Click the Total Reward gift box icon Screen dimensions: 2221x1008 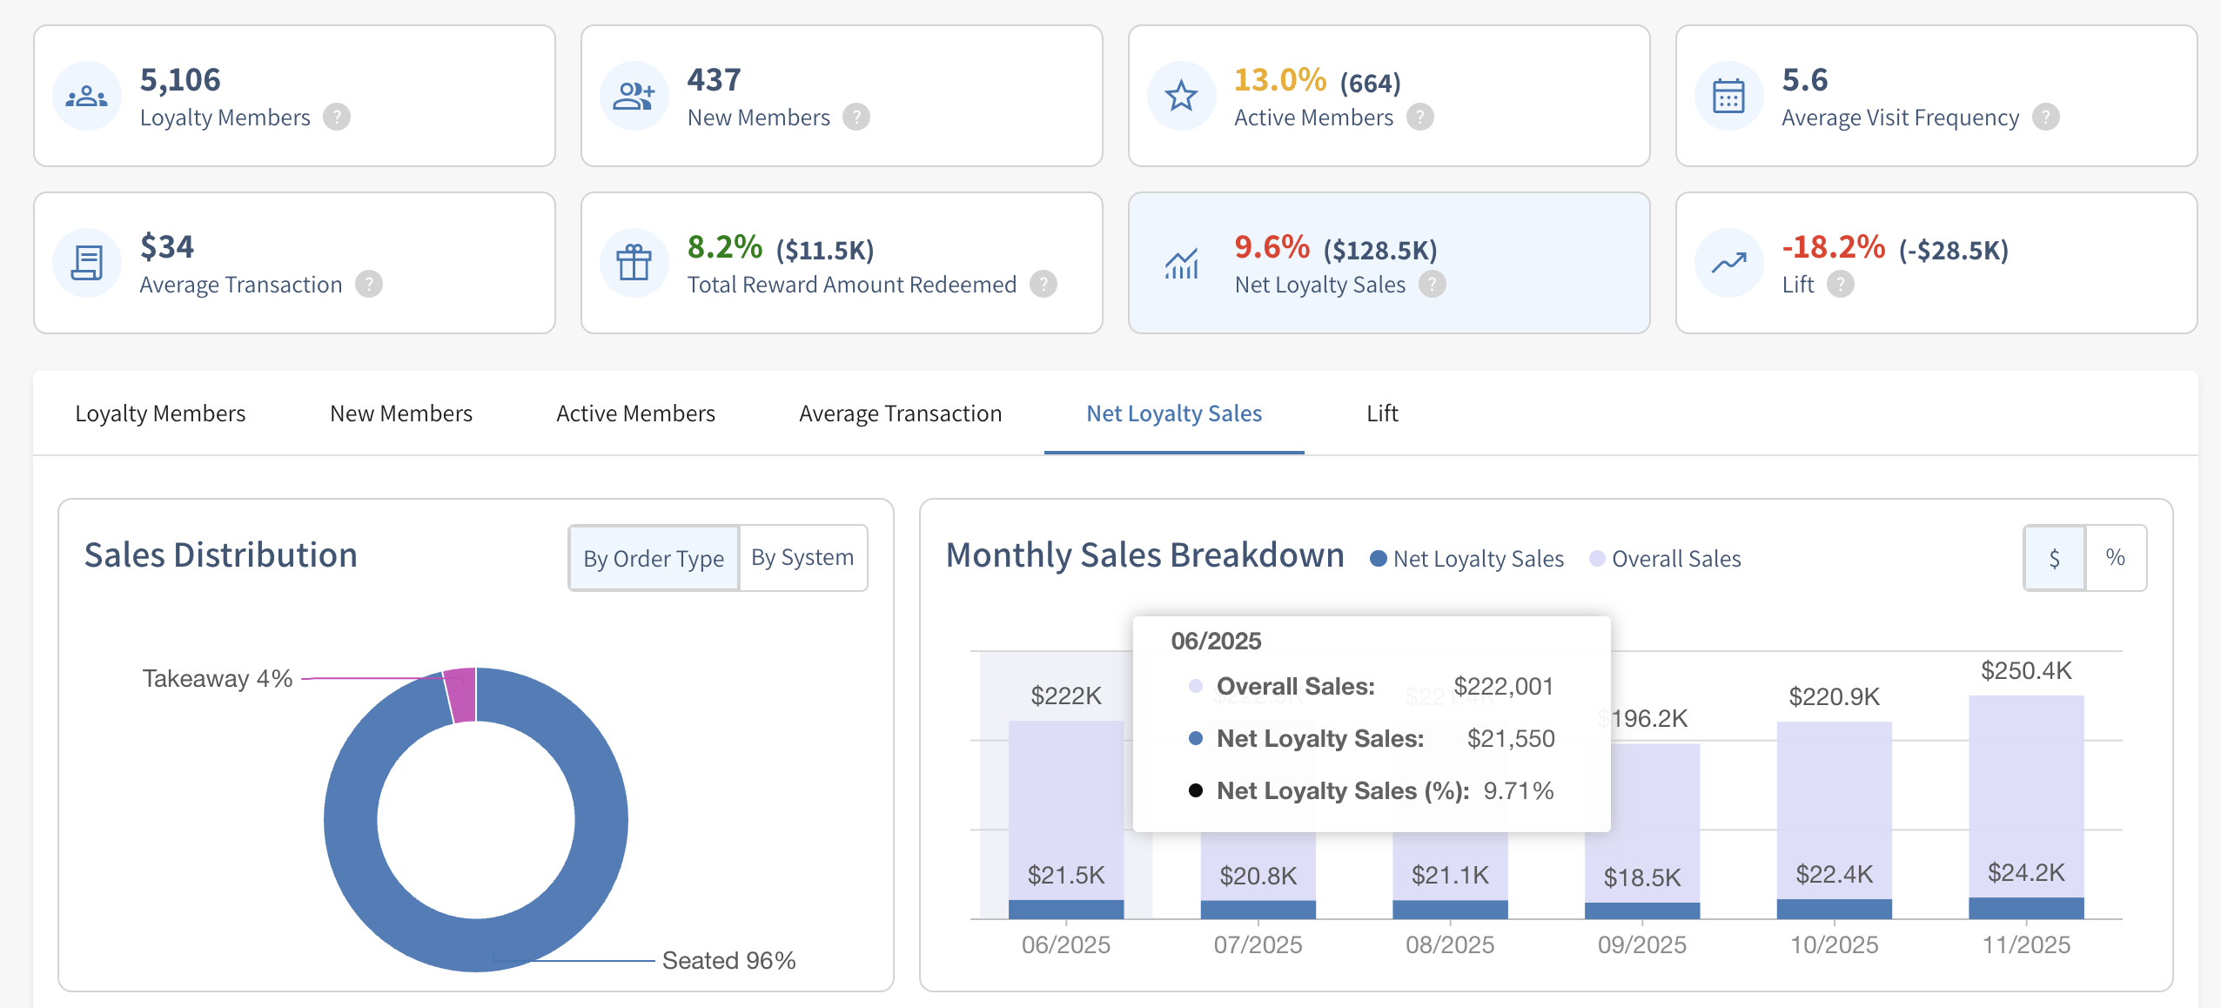[634, 263]
